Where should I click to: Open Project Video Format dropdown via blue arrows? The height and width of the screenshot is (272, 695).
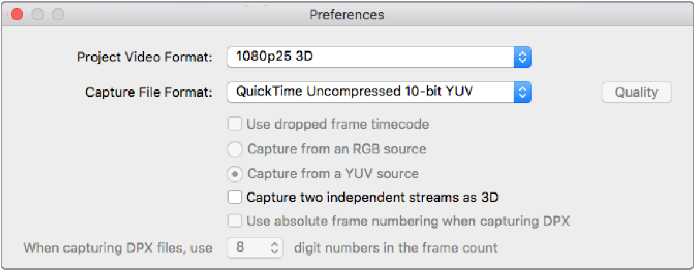click(x=522, y=57)
